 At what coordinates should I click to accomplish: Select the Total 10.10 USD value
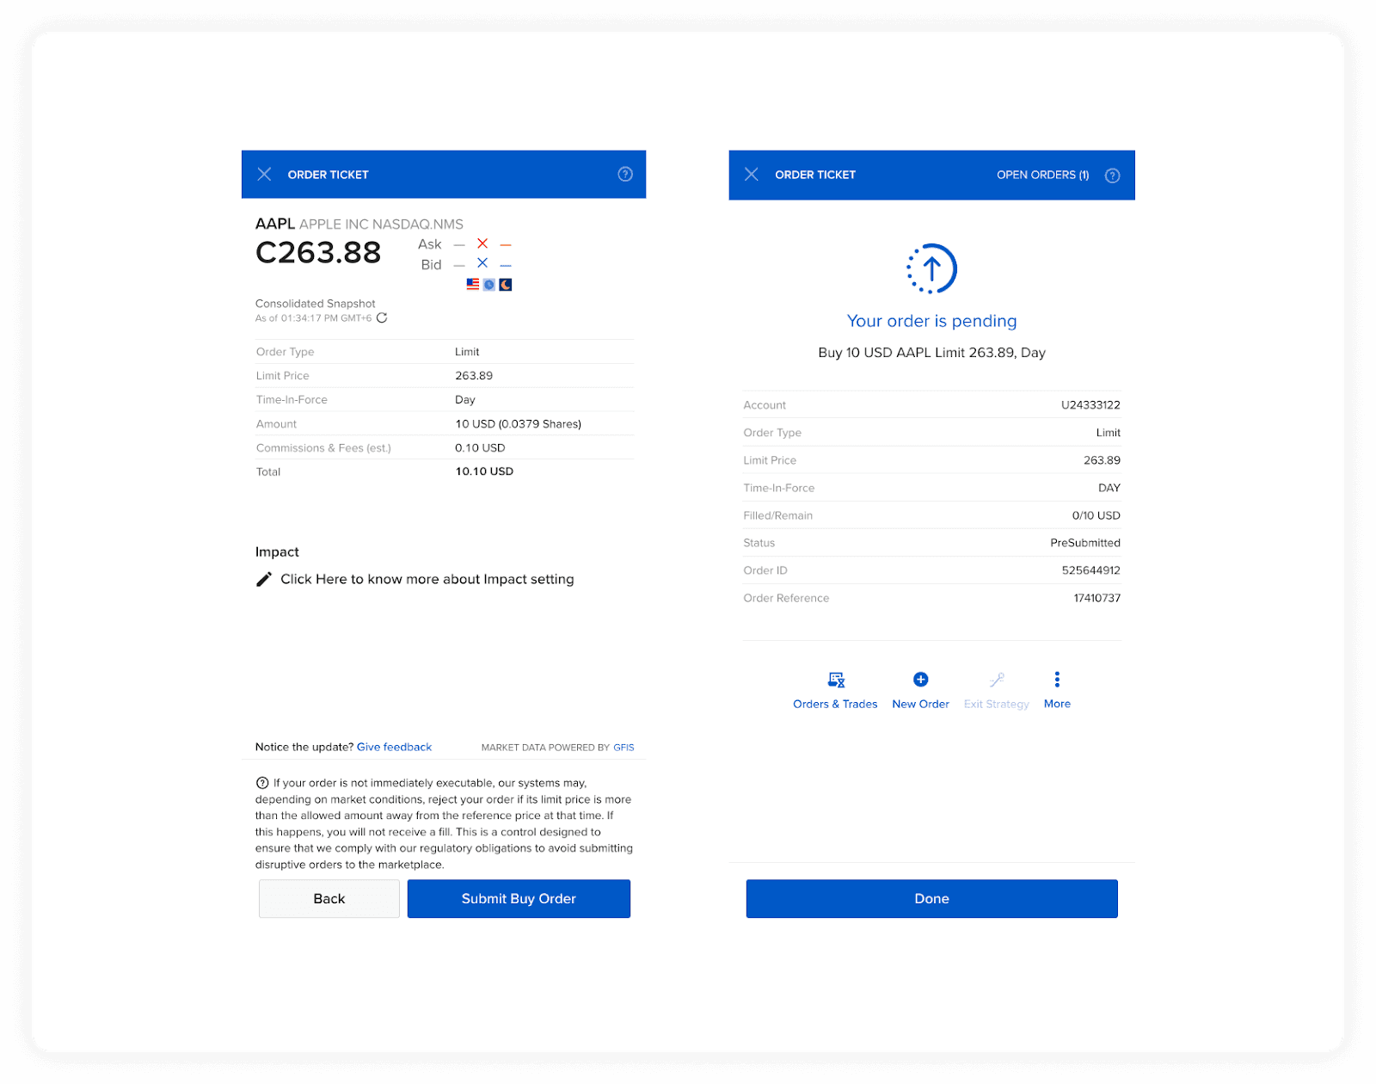click(x=484, y=471)
